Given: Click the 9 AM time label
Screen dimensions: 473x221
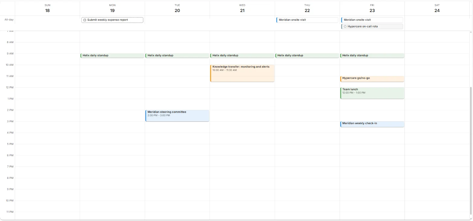Looking at the screenshot, I should pos(10,54).
